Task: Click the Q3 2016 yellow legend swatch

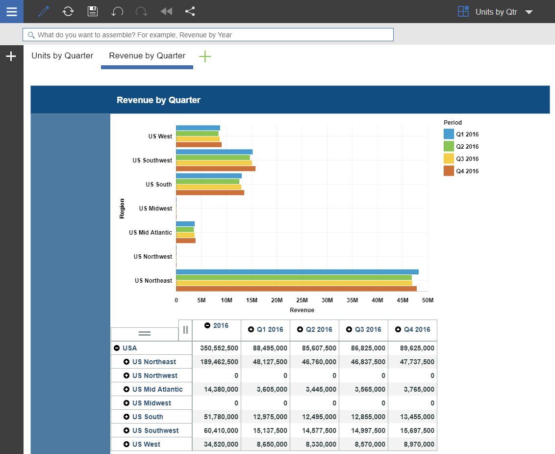Action: point(449,159)
